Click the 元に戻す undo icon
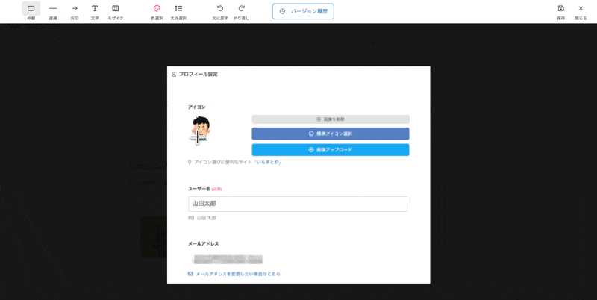Viewport: 597px width, 300px height. tap(220, 11)
